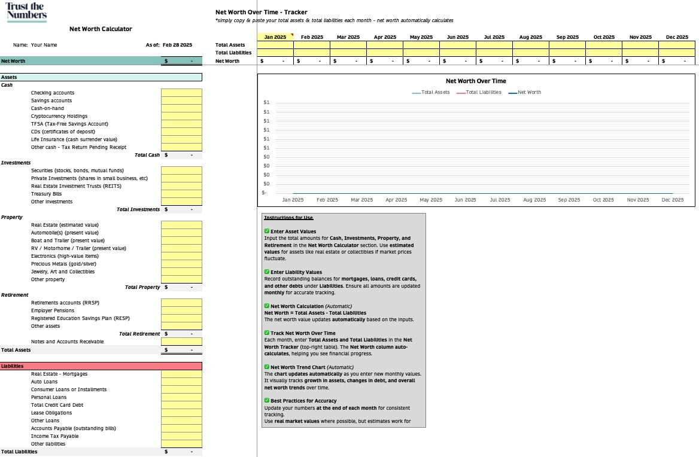Click the Total Investments label
The width and height of the screenshot is (699, 457).
(138, 209)
